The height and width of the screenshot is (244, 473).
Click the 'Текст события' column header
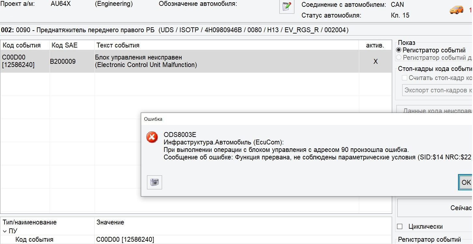coord(118,45)
